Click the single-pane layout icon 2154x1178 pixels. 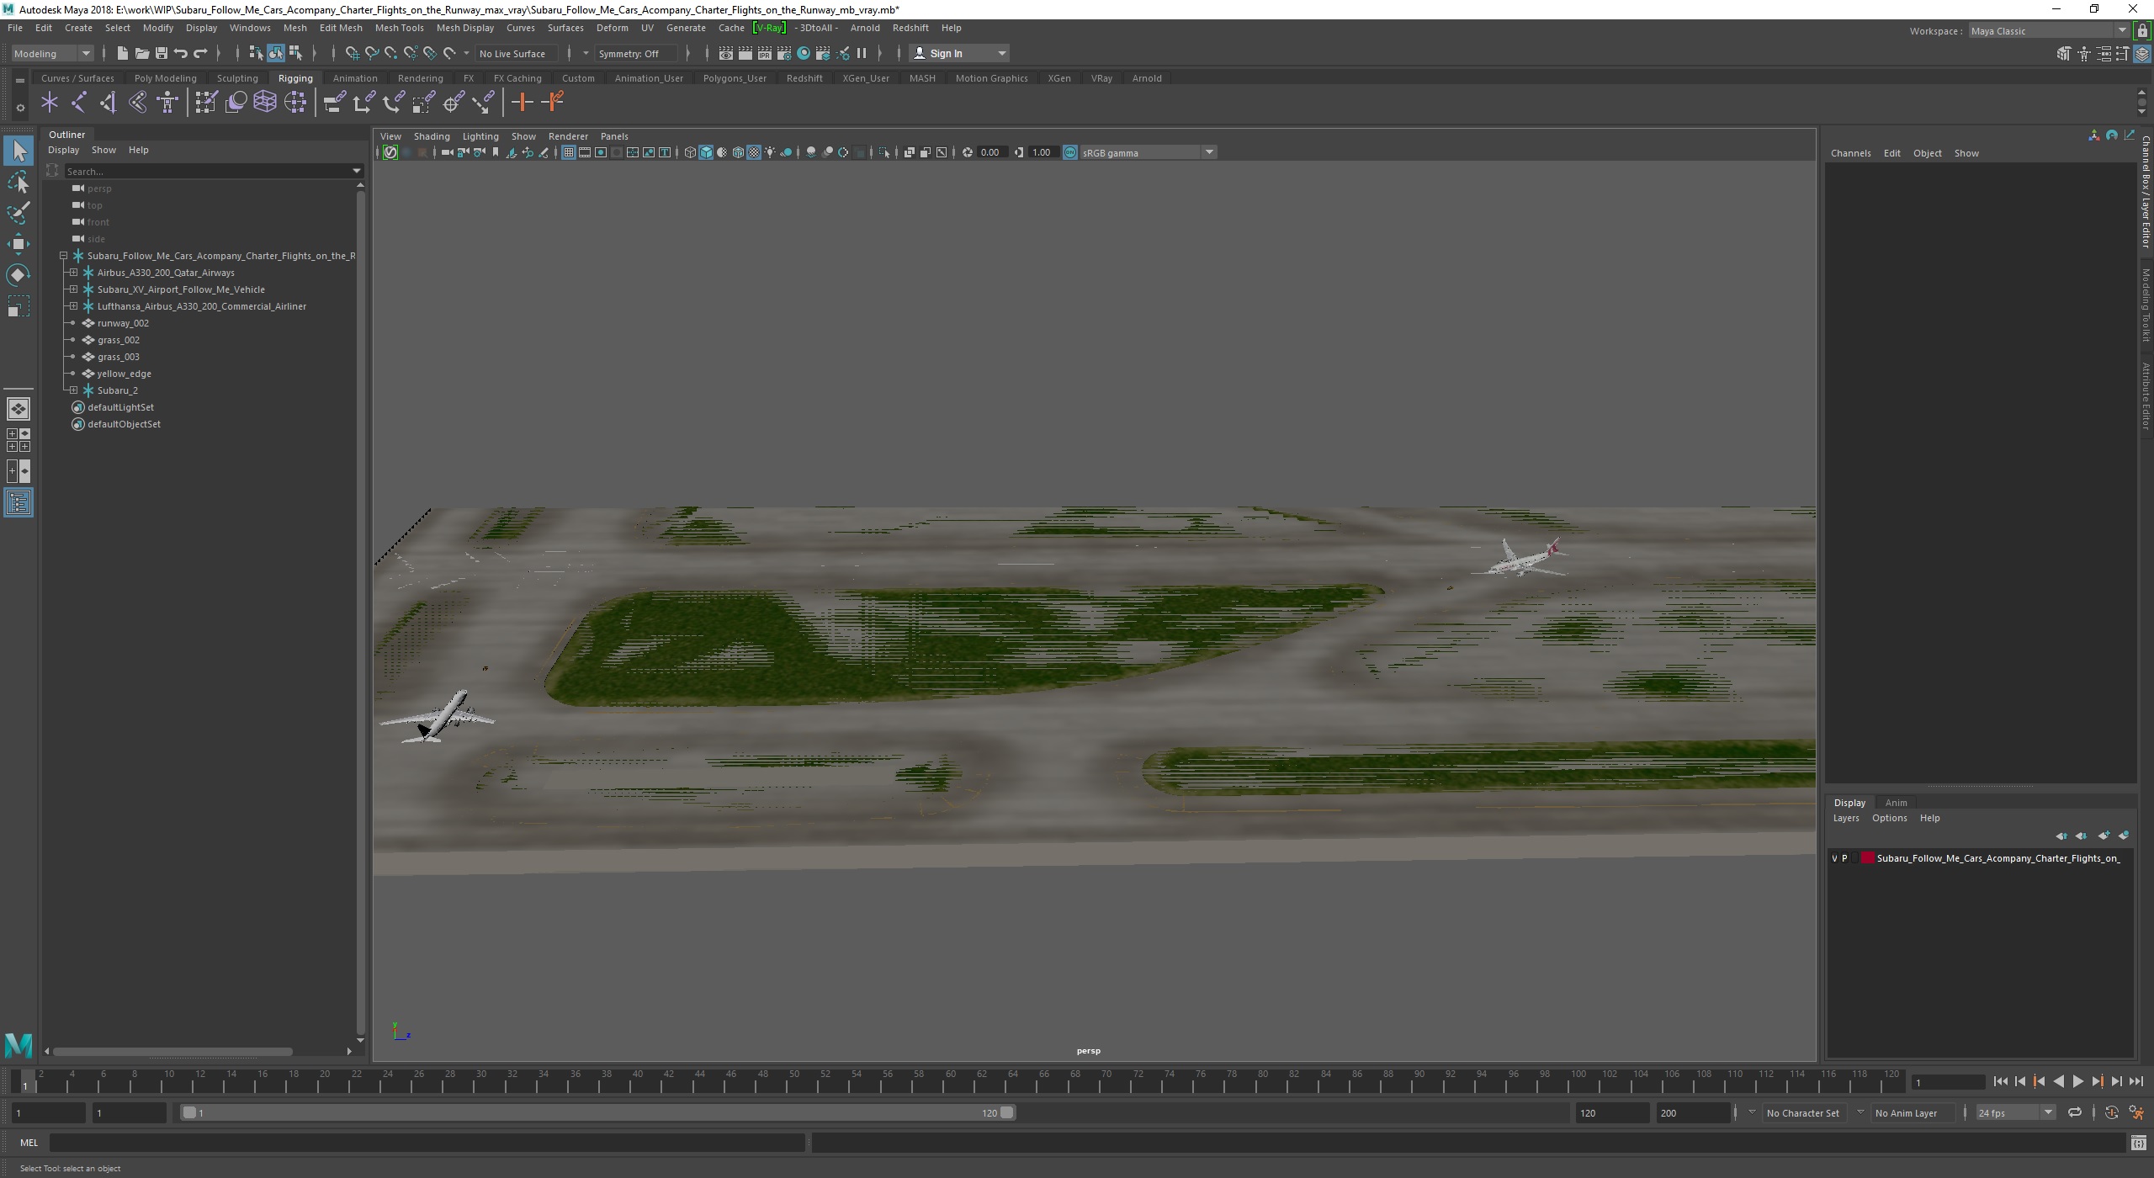(19, 409)
